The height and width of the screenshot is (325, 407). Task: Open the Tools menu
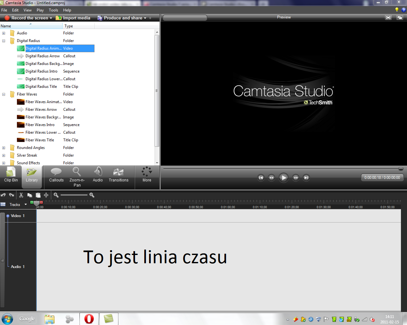(x=54, y=10)
